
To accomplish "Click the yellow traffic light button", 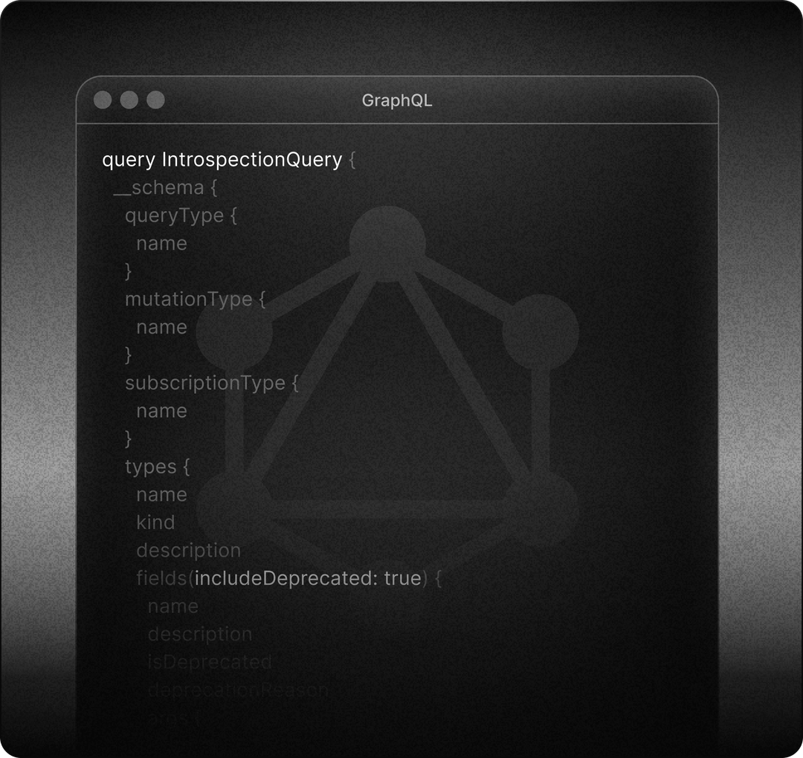I will pyautogui.click(x=128, y=100).
